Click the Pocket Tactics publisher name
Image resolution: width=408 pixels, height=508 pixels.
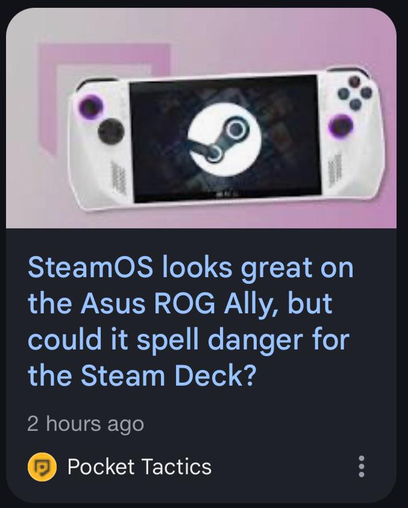pos(139,467)
